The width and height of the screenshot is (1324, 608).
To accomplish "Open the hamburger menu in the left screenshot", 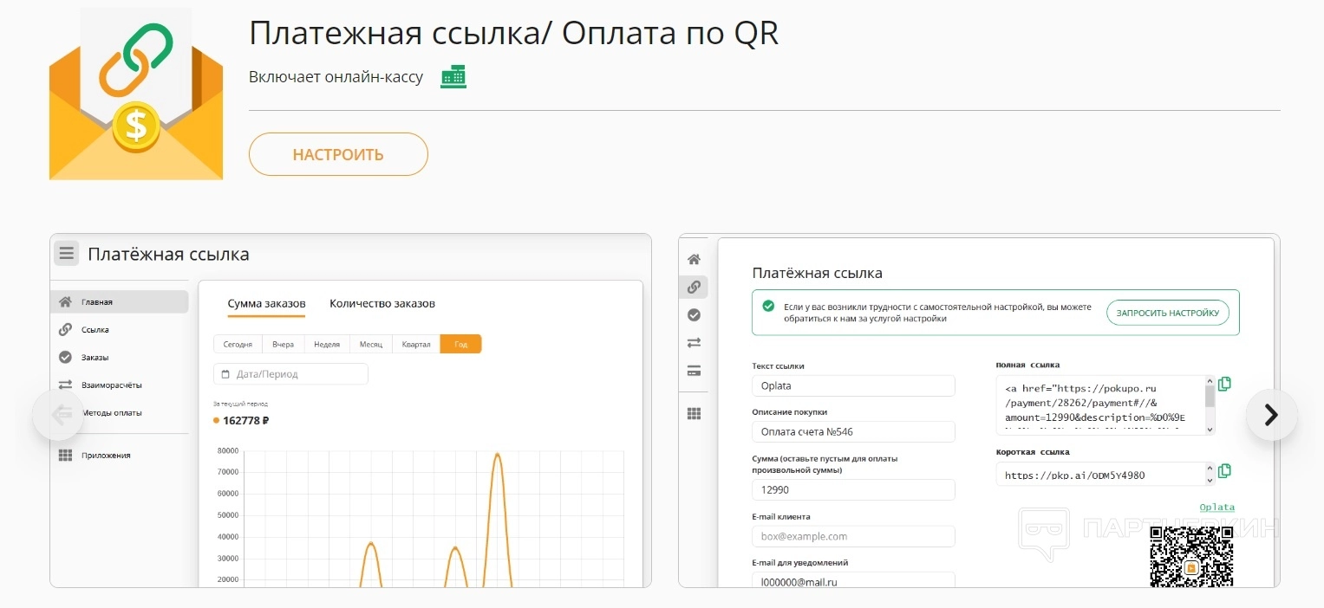I will pyautogui.click(x=67, y=254).
